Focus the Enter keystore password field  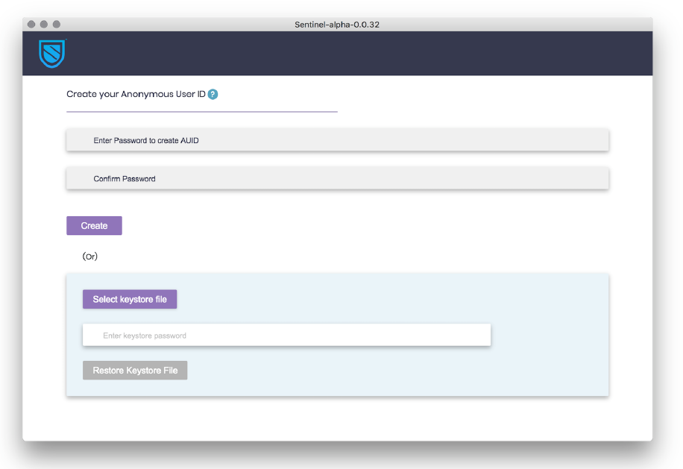pos(286,336)
